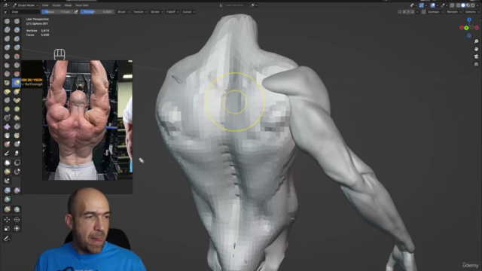Click the Grab brush name field
Image resolution: width=482 pixels, height=271 pixels.
click(25, 12)
